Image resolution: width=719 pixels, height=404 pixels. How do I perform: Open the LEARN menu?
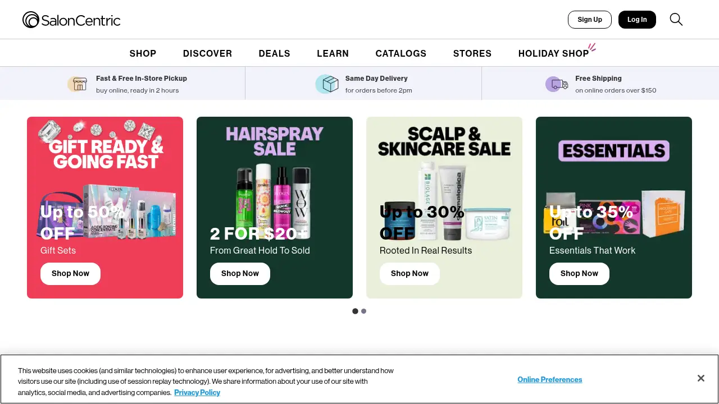(333, 53)
